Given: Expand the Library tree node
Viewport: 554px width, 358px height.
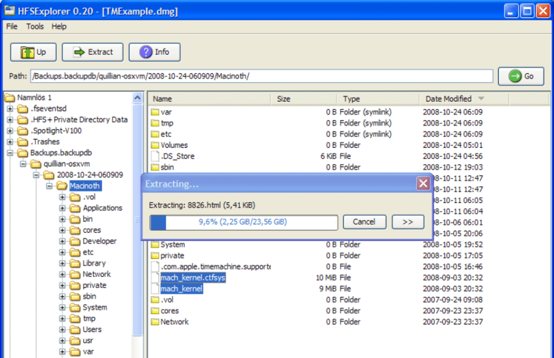Looking at the screenshot, I should click(x=62, y=263).
